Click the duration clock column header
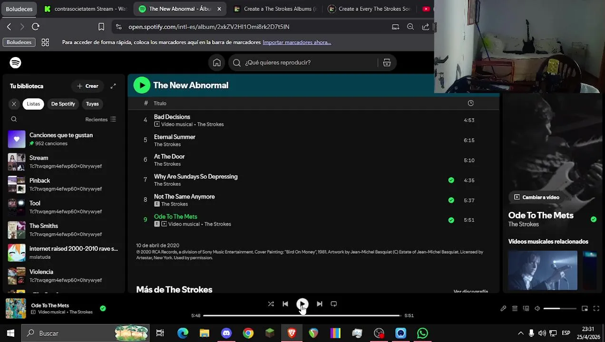605x342 pixels. (470, 103)
